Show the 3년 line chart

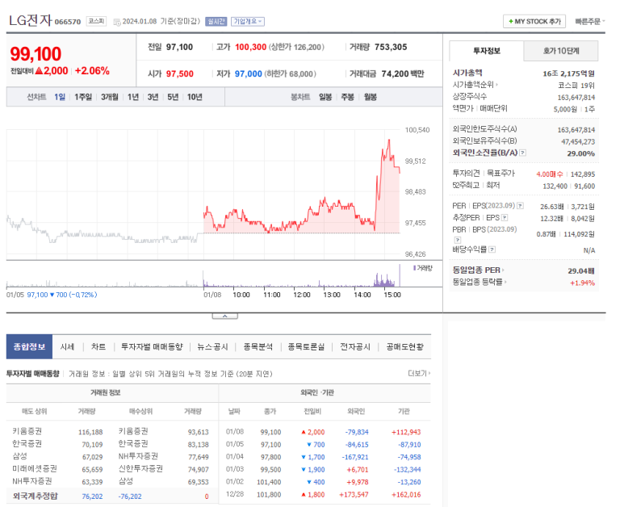pyautogui.click(x=153, y=97)
